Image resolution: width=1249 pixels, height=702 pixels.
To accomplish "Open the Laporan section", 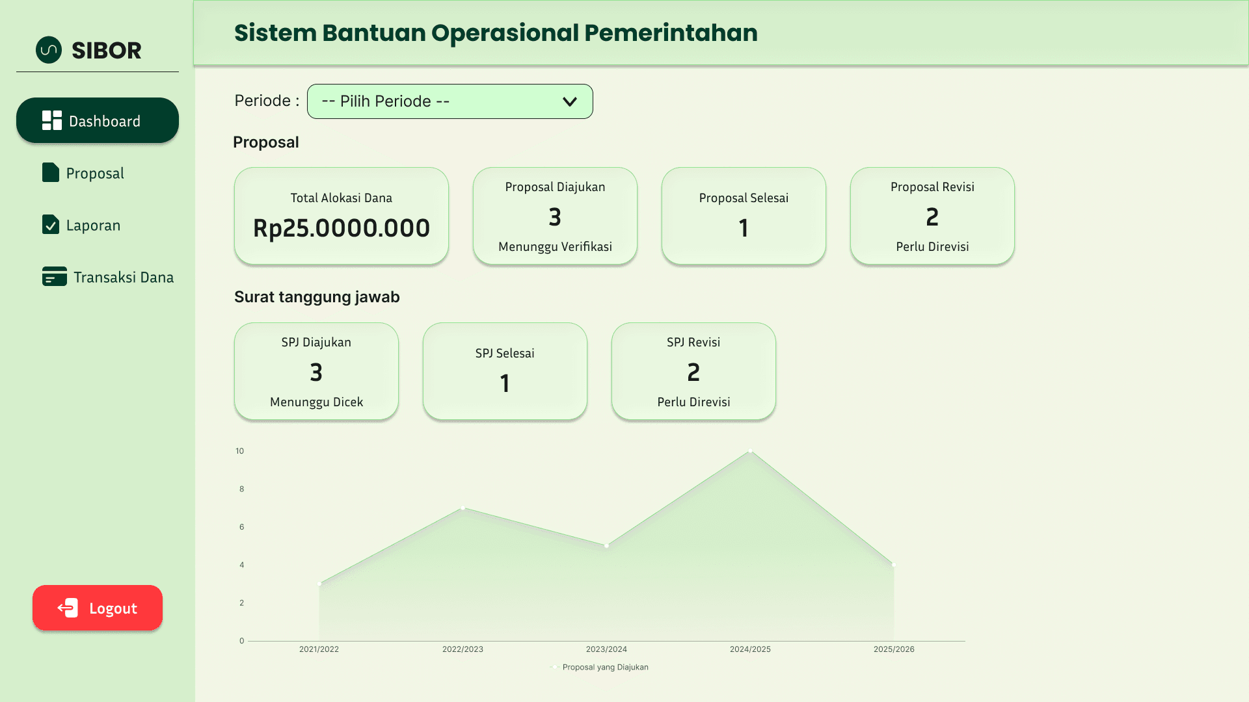I will 92,225.
